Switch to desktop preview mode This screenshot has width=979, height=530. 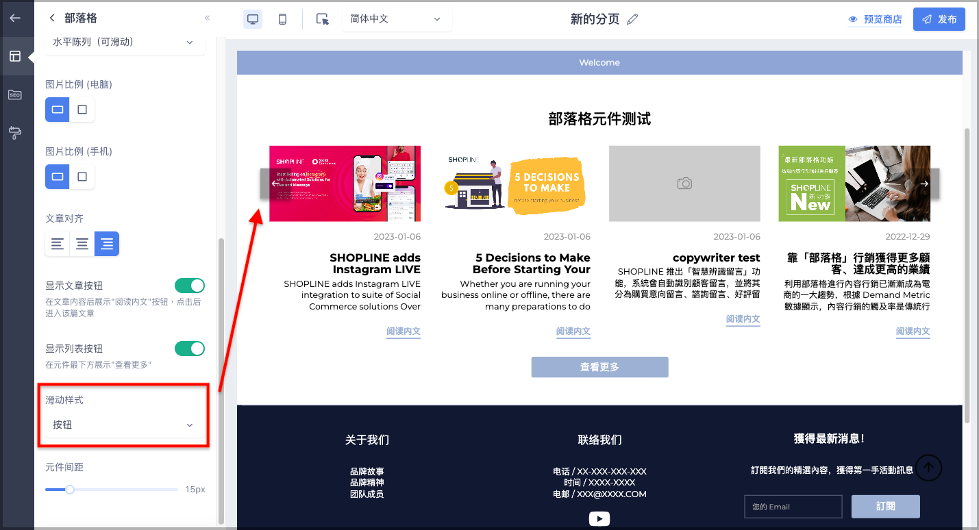coord(253,19)
